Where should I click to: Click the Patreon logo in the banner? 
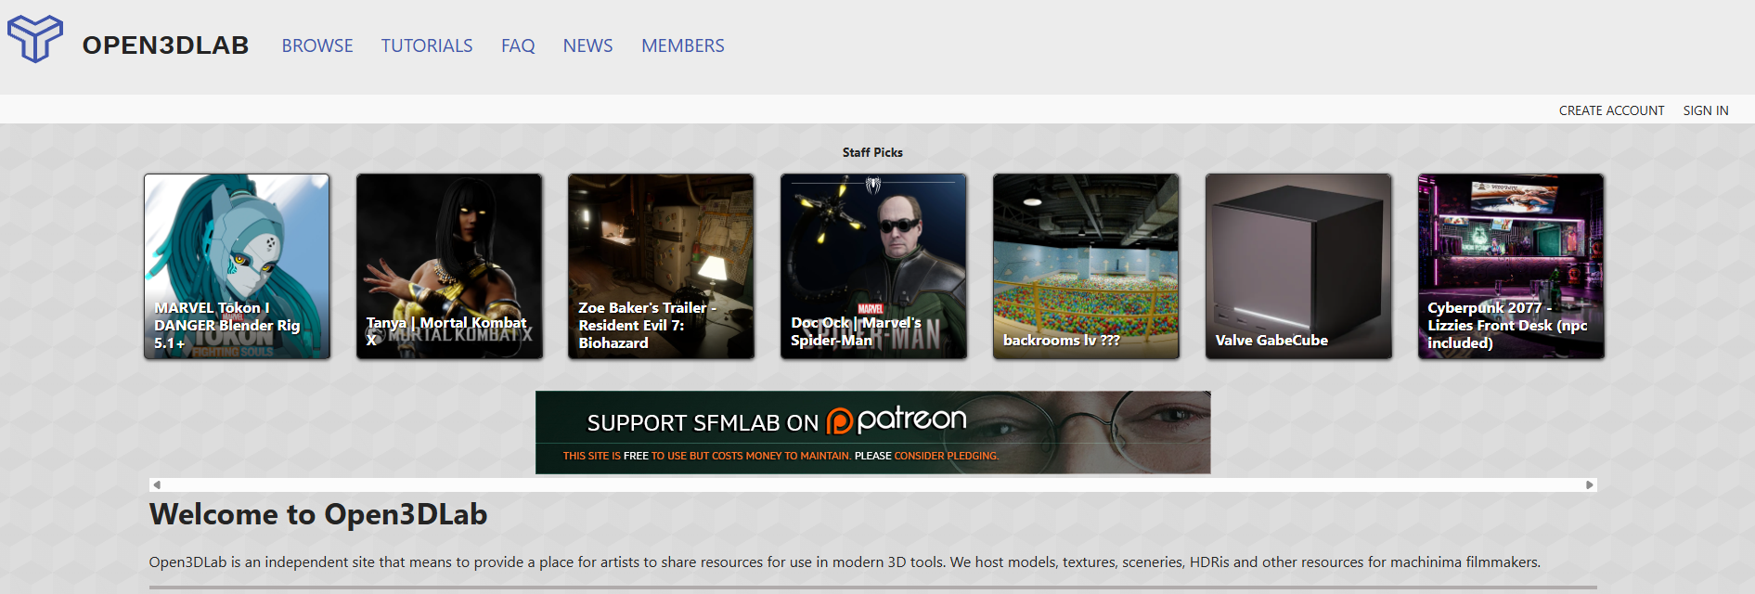point(897,420)
